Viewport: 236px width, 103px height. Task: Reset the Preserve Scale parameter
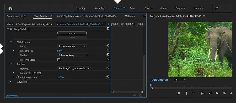coord(108,59)
